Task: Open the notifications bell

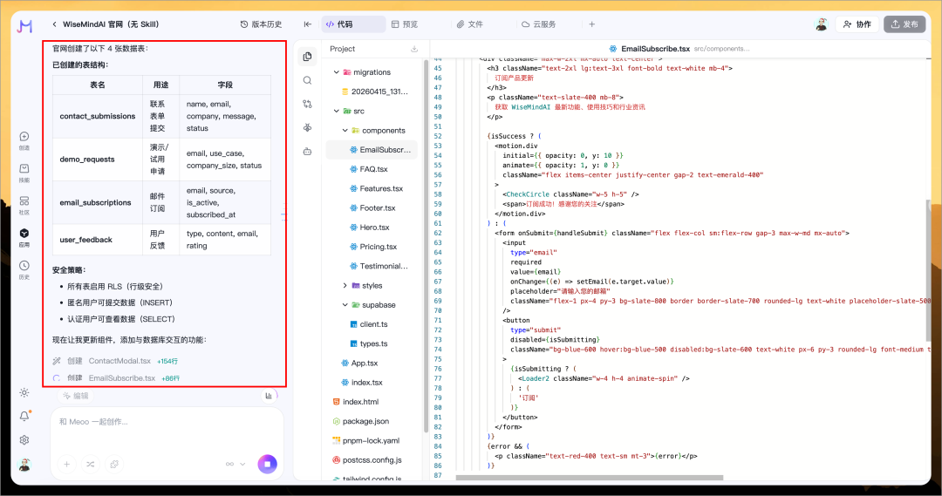Action: [x=24, y=416]
